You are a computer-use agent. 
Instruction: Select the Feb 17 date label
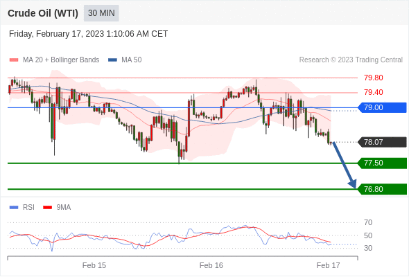pos(328,265)
